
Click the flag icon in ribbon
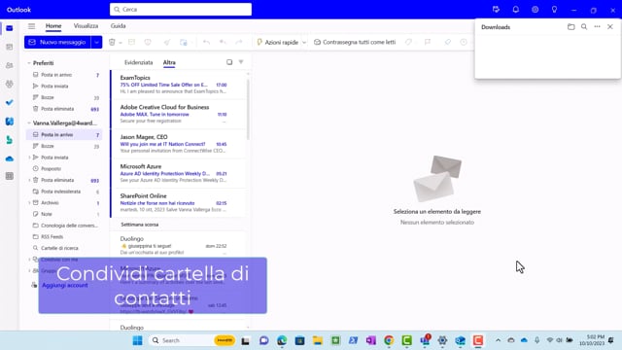tap(428, 42)
